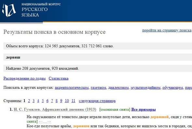Go to results page 10
The image size is (192, 129).
[x=67, y=101]
